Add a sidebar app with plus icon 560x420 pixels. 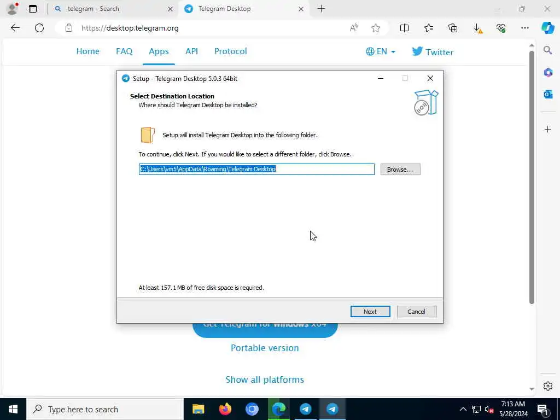pyautogui.click(x=548, y=129)
